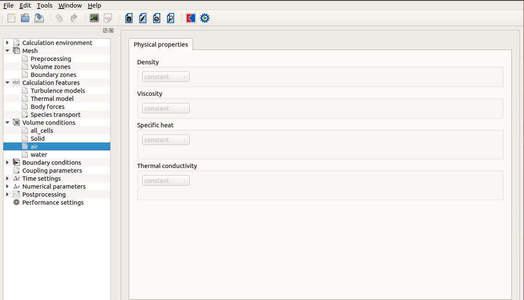
Task: Select the Physical properties tab
Action: (x=161, y=45)
